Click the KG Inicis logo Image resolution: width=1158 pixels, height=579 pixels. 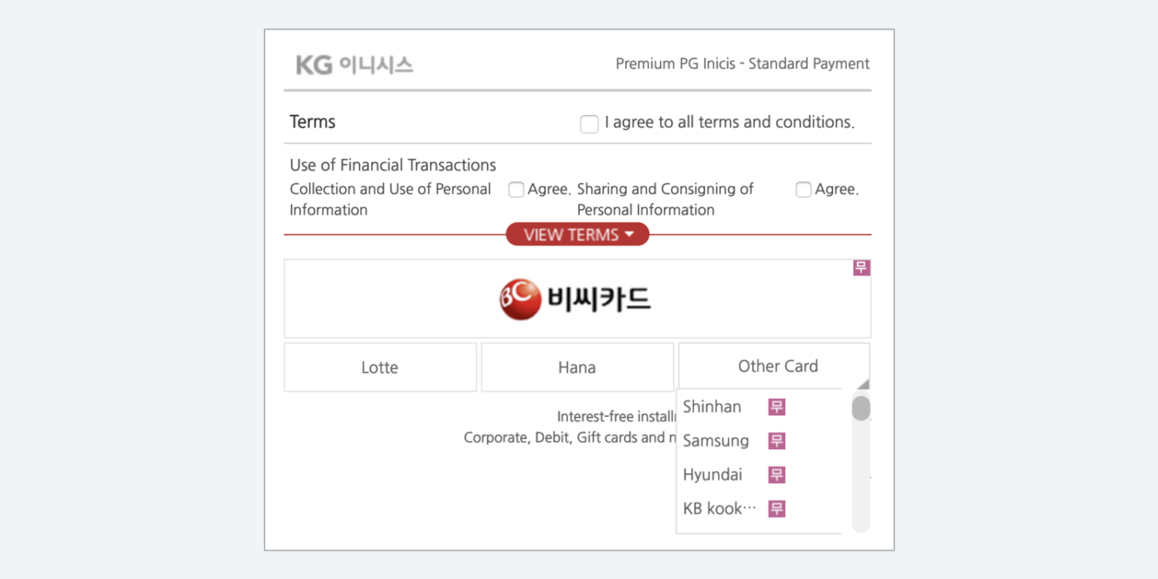point(354,65)
